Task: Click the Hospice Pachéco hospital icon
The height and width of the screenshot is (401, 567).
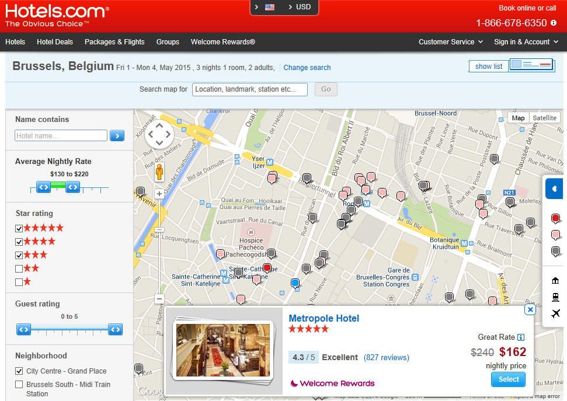Action: (251, 232)
